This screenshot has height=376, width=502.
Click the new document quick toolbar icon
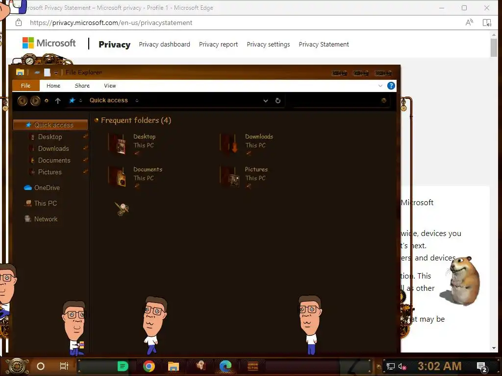pos(47,72)
